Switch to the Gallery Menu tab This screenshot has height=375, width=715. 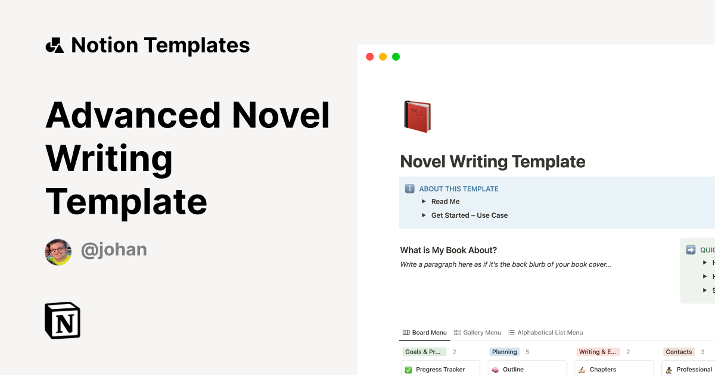pyautogui.click(x=477, y=333)
